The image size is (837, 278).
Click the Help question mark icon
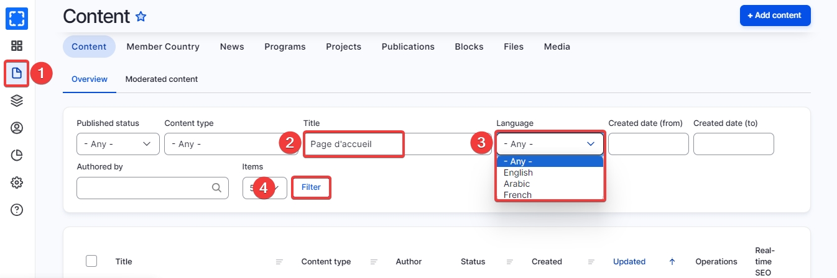tap(17, 210)
